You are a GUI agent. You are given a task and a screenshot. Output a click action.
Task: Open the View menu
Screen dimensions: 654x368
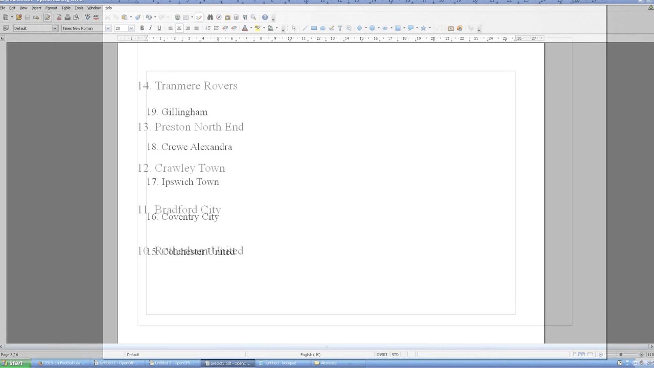pyautogui.click(x=24, y=8)
